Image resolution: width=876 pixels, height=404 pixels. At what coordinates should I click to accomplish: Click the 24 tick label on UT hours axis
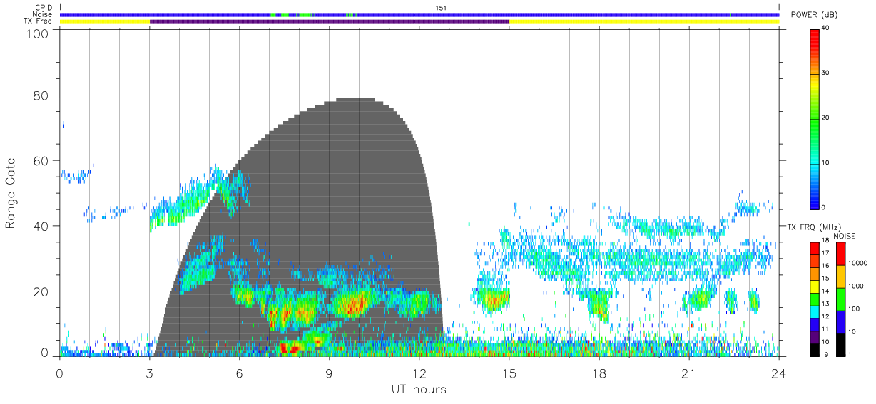click(779, 373)
